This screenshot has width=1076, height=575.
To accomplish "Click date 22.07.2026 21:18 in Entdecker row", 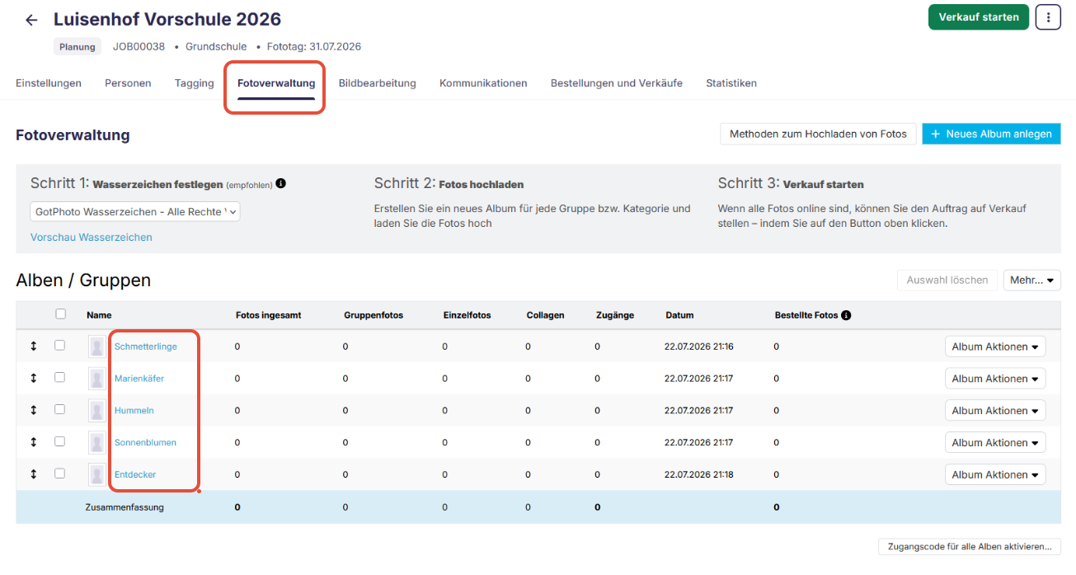I will [x=699, y=475].
